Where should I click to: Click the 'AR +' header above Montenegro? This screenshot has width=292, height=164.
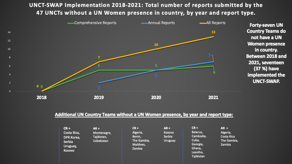point(96,128)
